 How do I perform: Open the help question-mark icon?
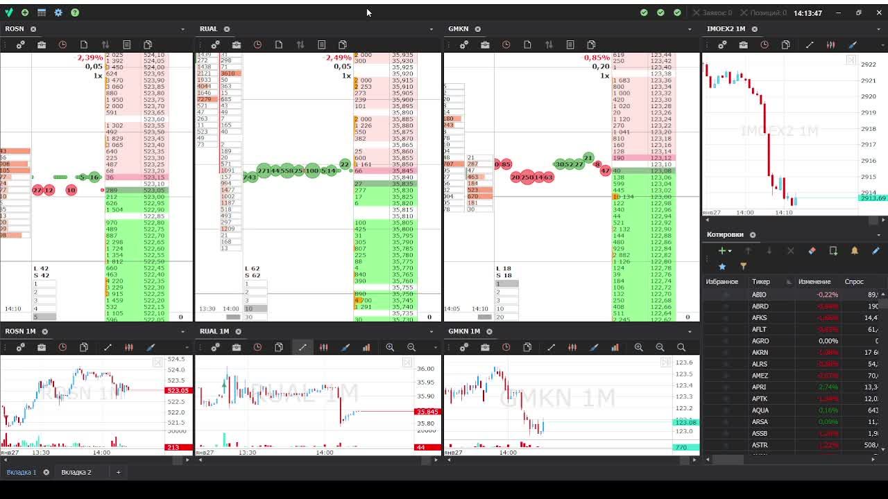pos(75,12)
